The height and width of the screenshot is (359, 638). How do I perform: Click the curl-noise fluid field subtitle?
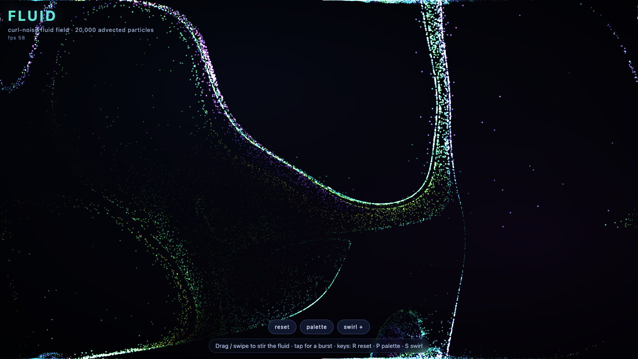[81, 30]
